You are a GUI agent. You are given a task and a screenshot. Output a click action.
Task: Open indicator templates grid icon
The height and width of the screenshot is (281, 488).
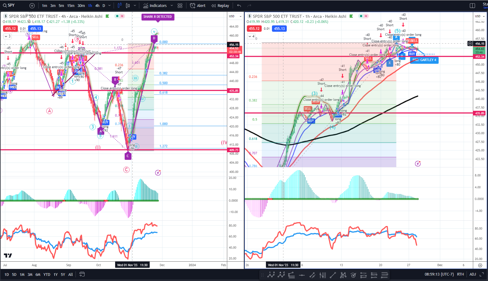click(x=180, y=5)
